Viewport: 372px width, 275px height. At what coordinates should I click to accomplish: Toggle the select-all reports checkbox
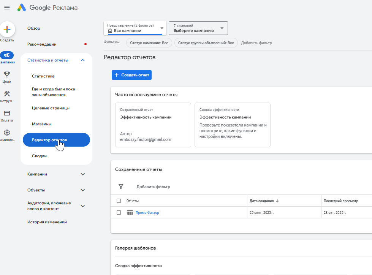click(x=119, y=201)
